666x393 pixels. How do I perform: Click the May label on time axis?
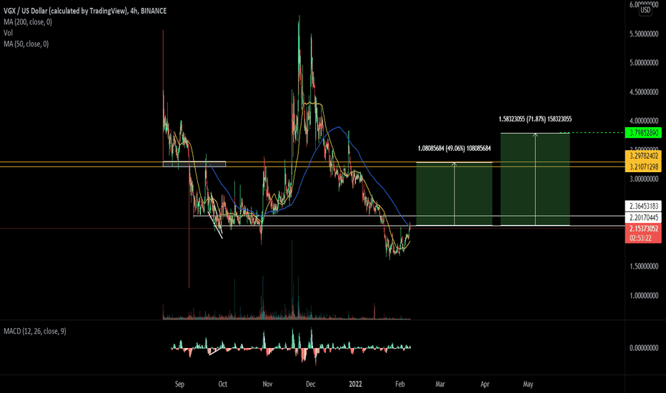pos(528,384)
